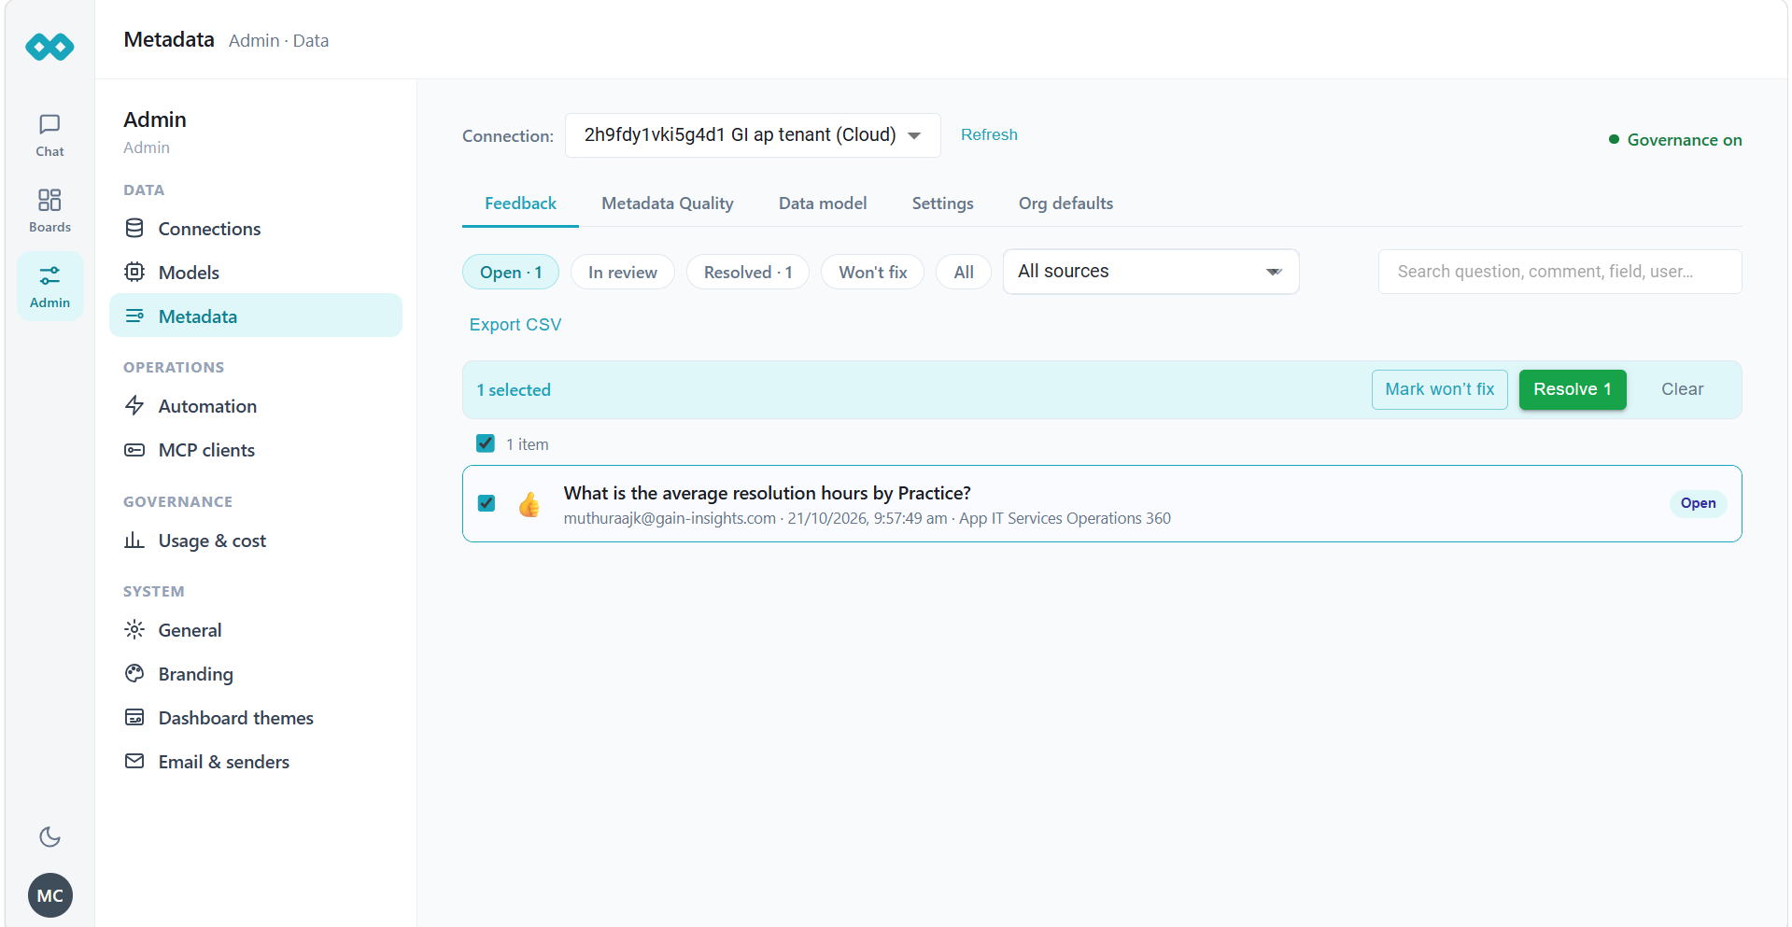Viewport: 1792px width, 927px height.
Task: Open Branding palette item
Action: tap(255, 674)
